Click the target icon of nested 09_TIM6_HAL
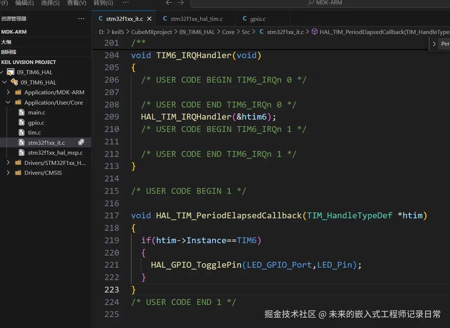Image resolution: width=450 pixels, height=328 pixels. point(14,82)
